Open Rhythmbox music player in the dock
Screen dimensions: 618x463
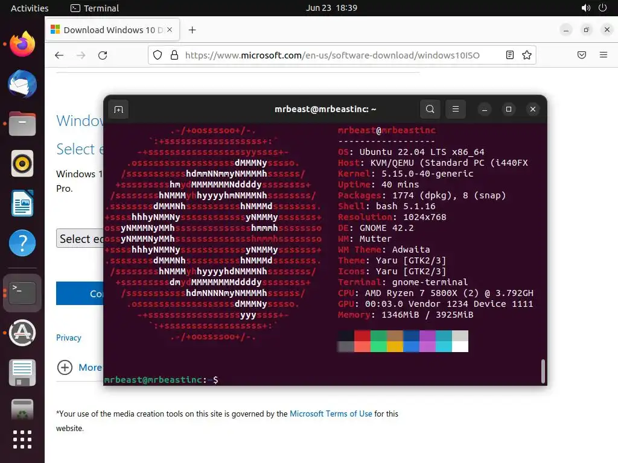tap(22, 163)
